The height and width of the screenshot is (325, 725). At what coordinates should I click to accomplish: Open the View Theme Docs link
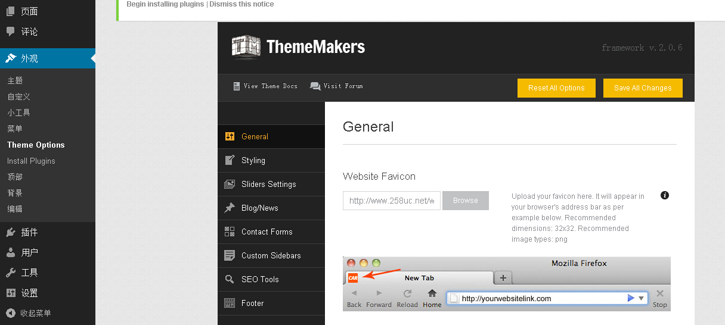coord(265,86)
